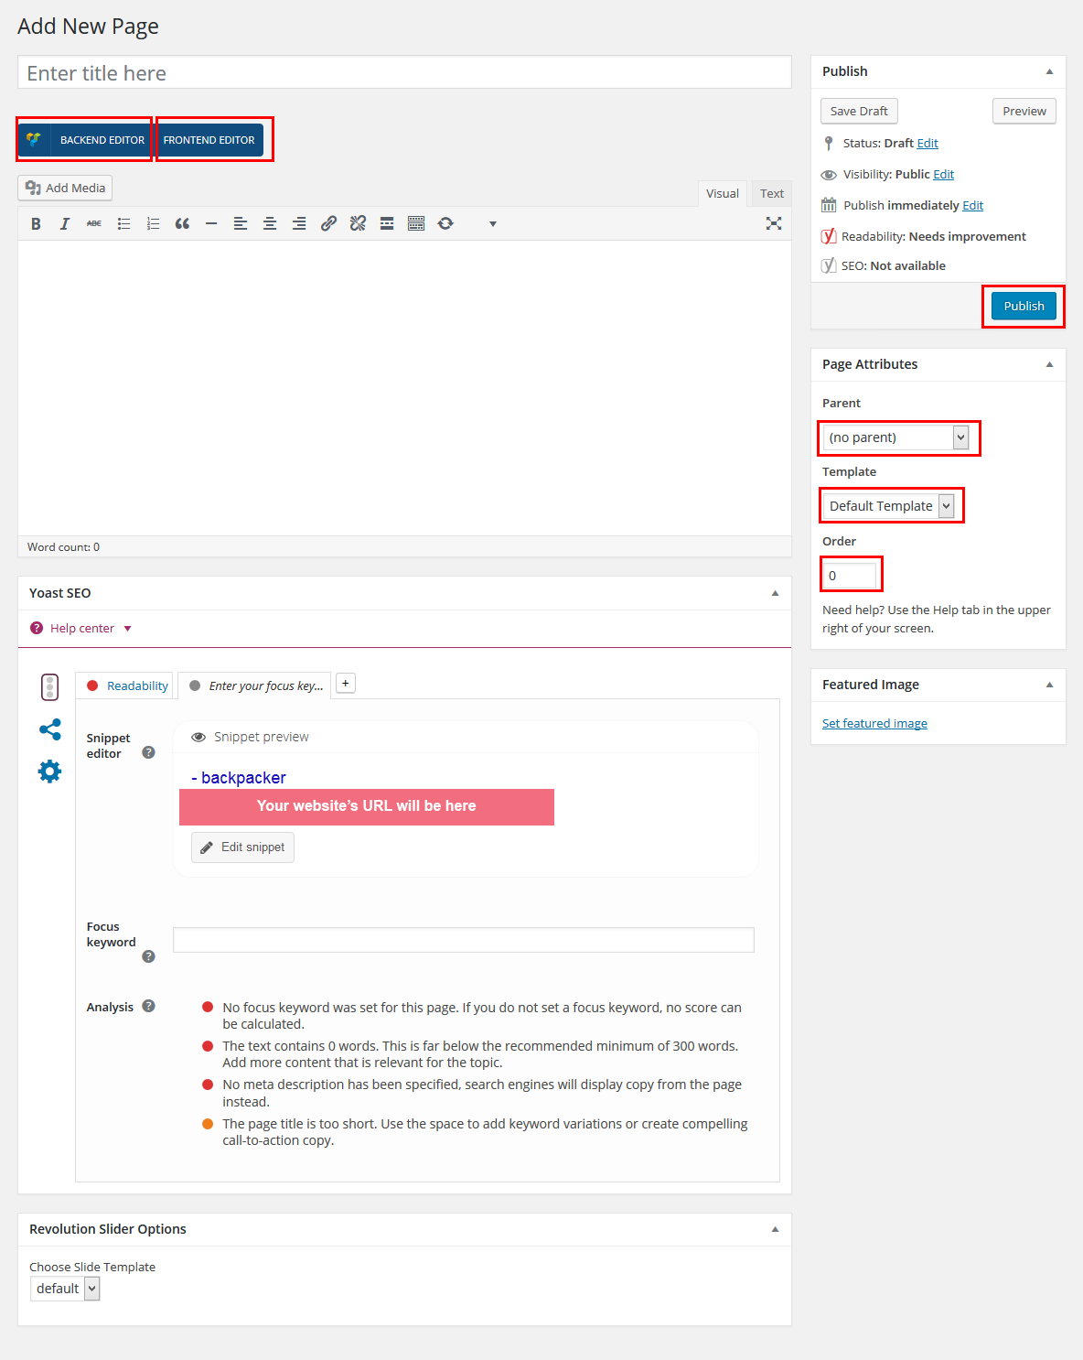Open Yoast SEO advanced settings gear
The image size is (1083, 1360).
click(49, 772)
